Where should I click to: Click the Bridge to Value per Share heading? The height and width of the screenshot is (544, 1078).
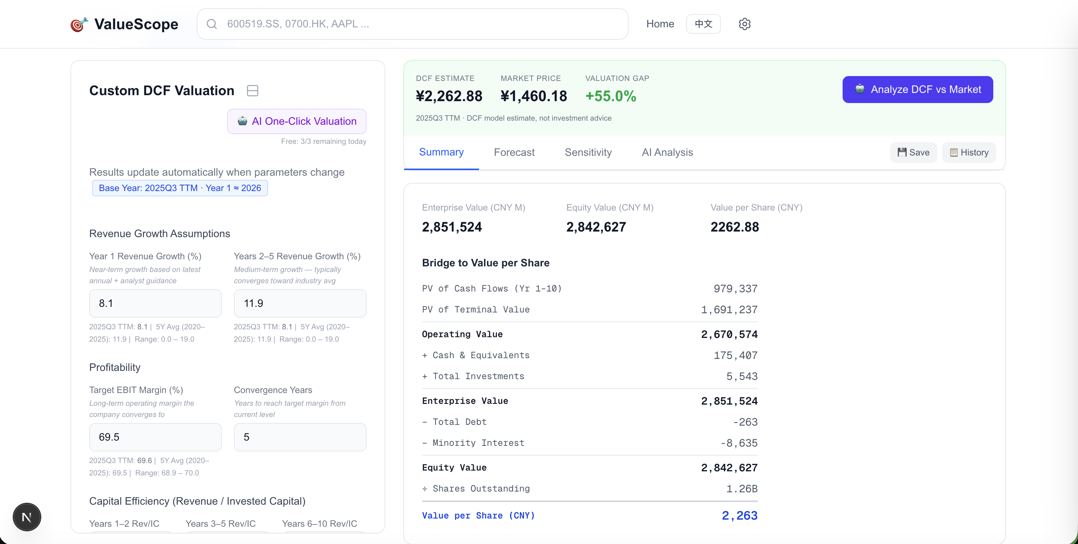(x=485, y=263)
